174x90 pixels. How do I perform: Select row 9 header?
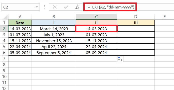coord(4,71)
